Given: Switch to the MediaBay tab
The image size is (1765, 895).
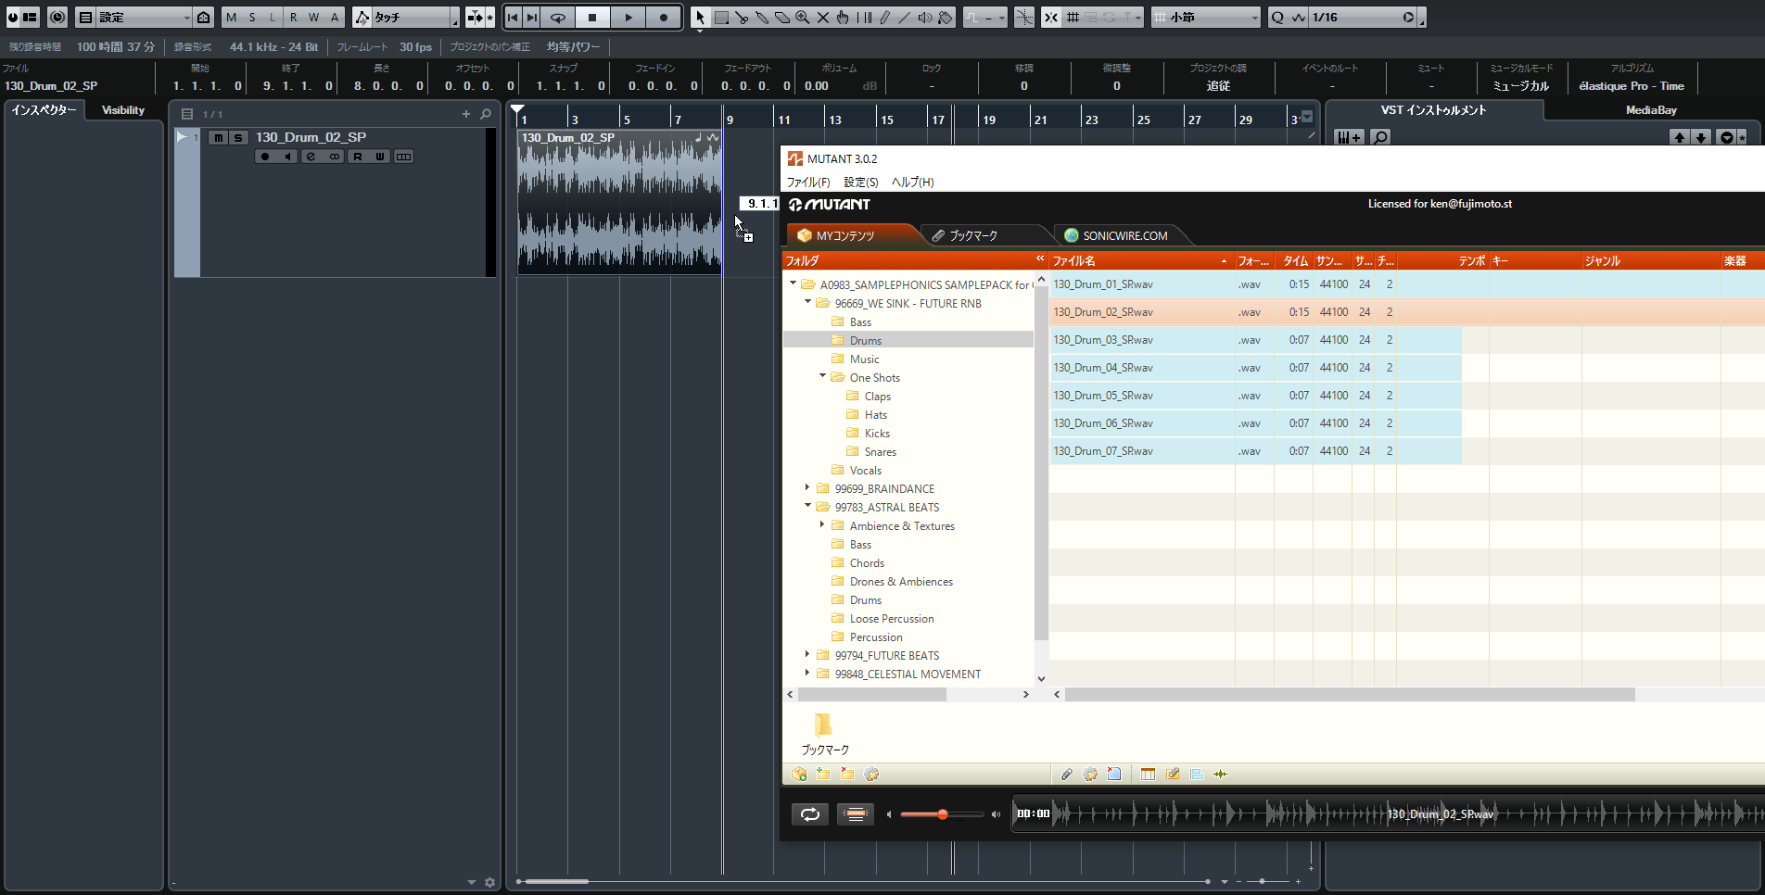Looking at the screenshot, I should [1651, 109].
